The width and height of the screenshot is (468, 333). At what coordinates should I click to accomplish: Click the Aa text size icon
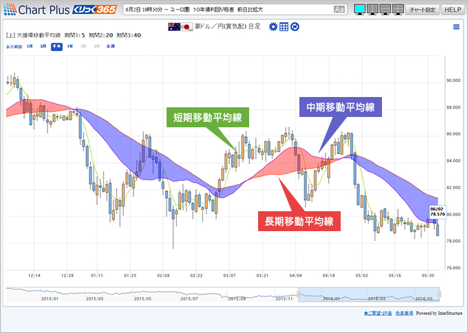pyautogui.click(x=339, y=10)
